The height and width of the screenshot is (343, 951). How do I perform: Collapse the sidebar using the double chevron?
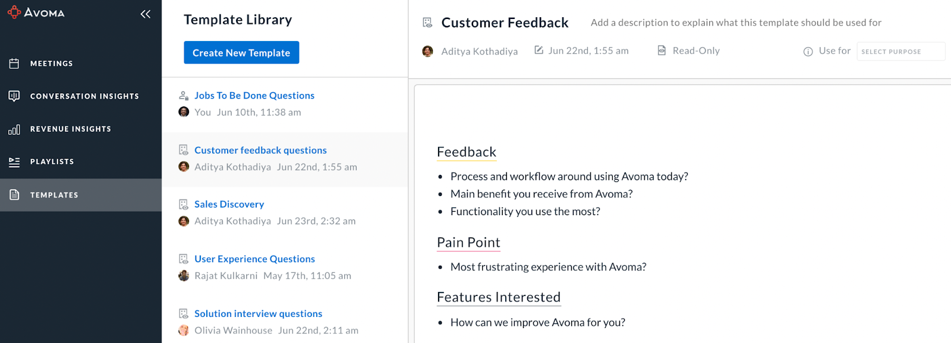coord(145,14)
